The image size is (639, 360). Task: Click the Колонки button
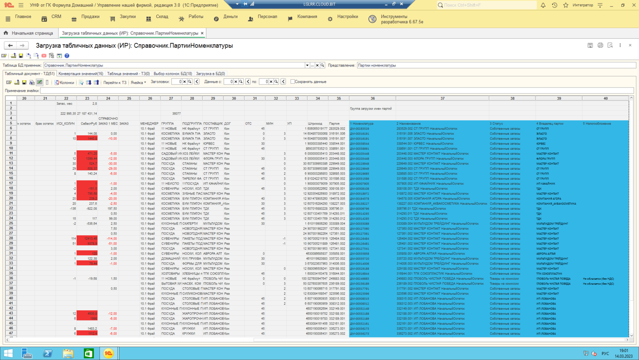coord(64,82)
